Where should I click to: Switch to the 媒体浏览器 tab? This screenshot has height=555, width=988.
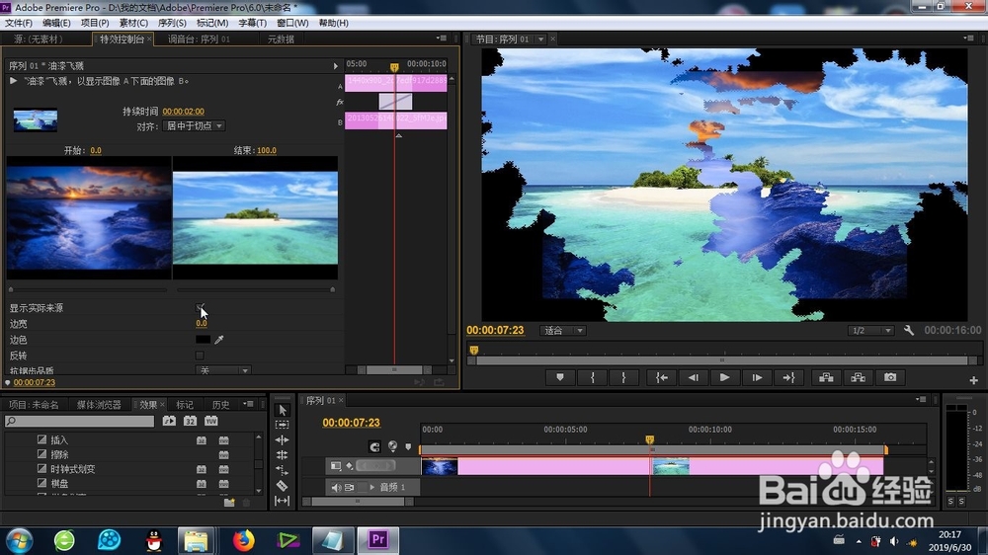99,405
